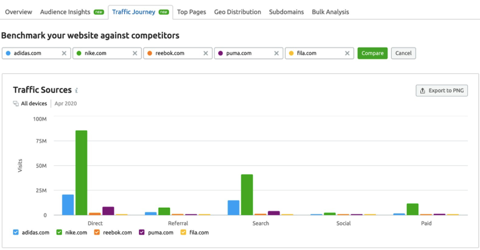Image resolution: width=480 pixels, height=250 pixels.
Task: Click the Apr 2020 date label
Action: (65, 103)
